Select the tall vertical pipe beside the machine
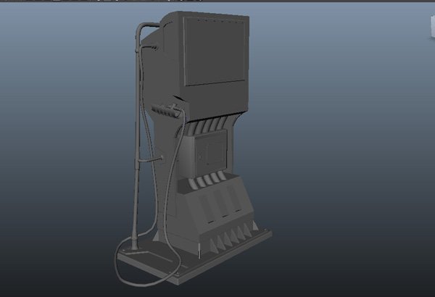435x297 pixels. tap(136, 145)
